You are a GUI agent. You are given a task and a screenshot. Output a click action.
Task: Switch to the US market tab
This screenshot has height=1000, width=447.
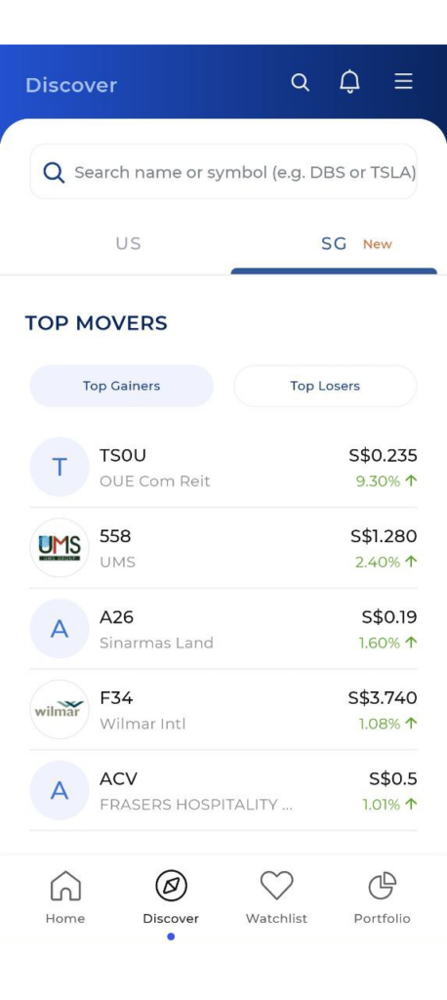128,243
